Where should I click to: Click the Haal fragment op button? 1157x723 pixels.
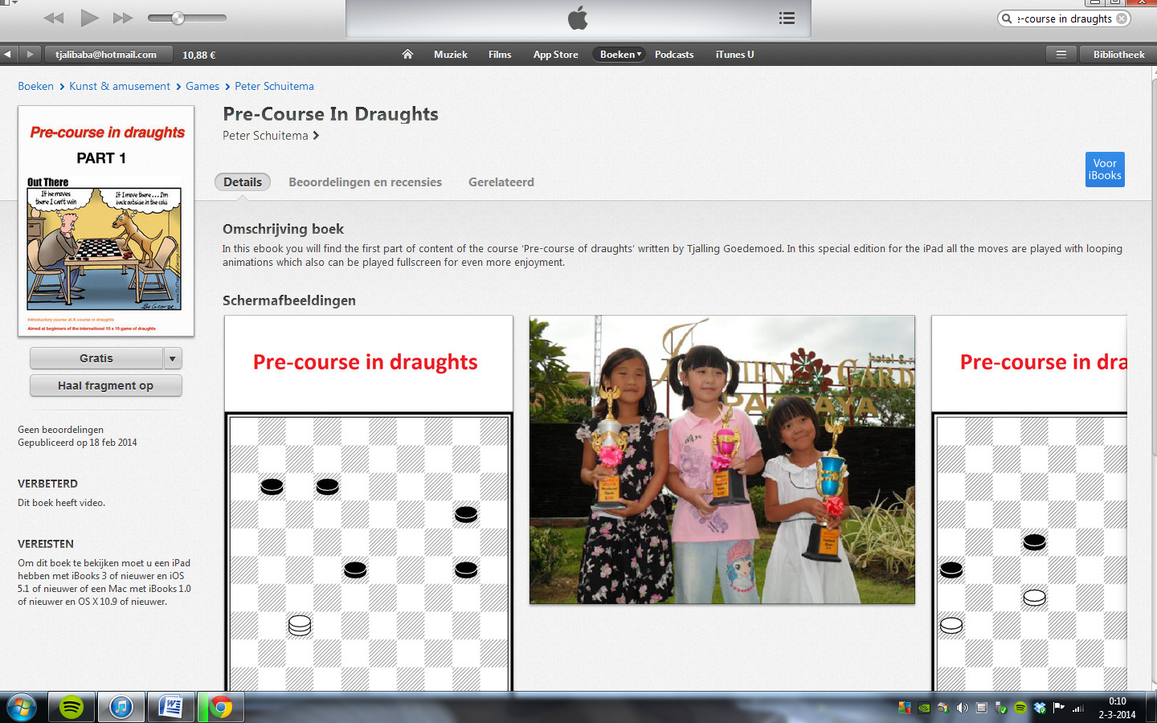pos(105,386)
